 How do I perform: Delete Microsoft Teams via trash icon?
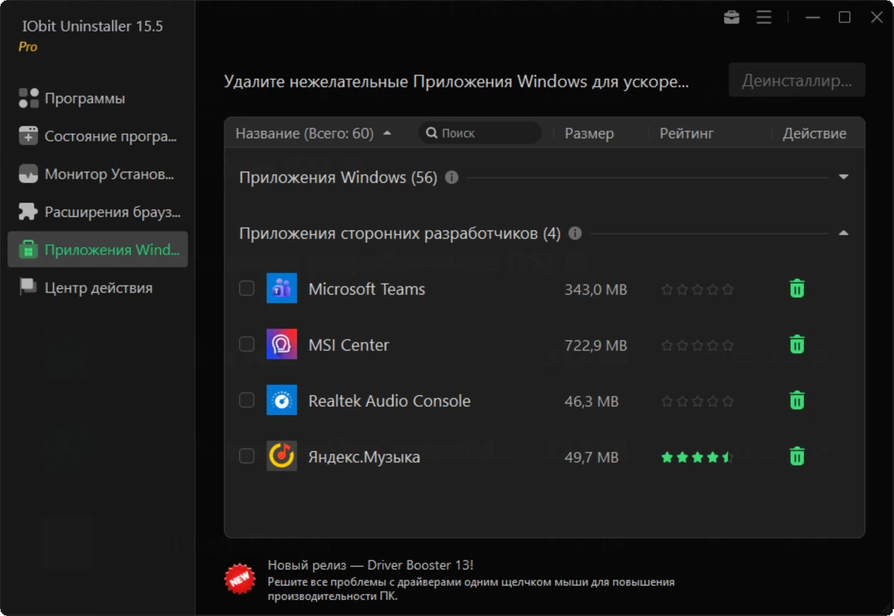pos(797,289)
